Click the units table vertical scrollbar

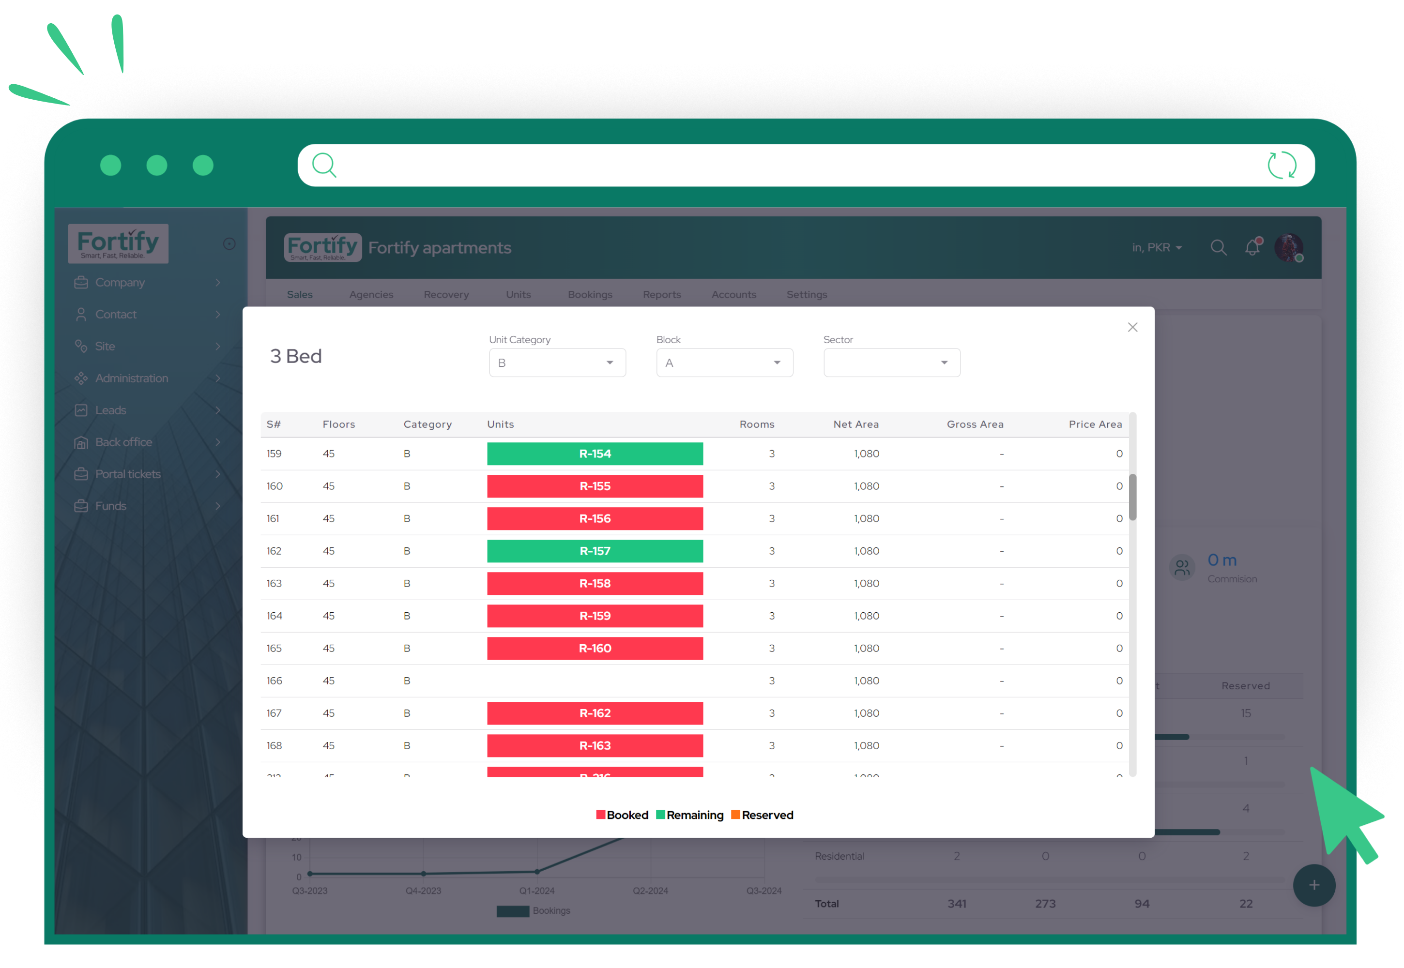click(x=1132, y=498)
